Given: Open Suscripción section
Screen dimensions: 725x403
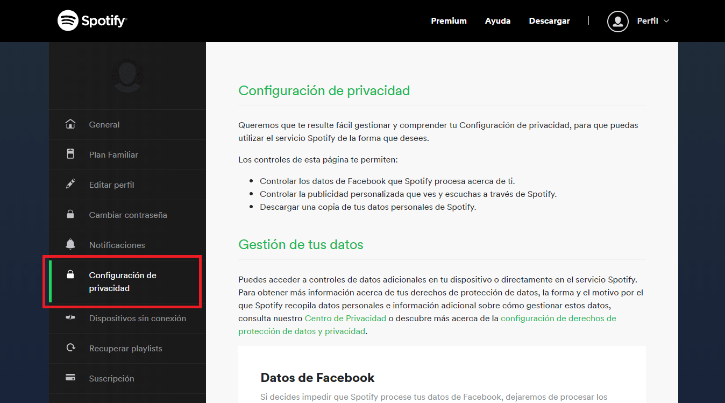Looking at the screenshot, I should [111, 378].
